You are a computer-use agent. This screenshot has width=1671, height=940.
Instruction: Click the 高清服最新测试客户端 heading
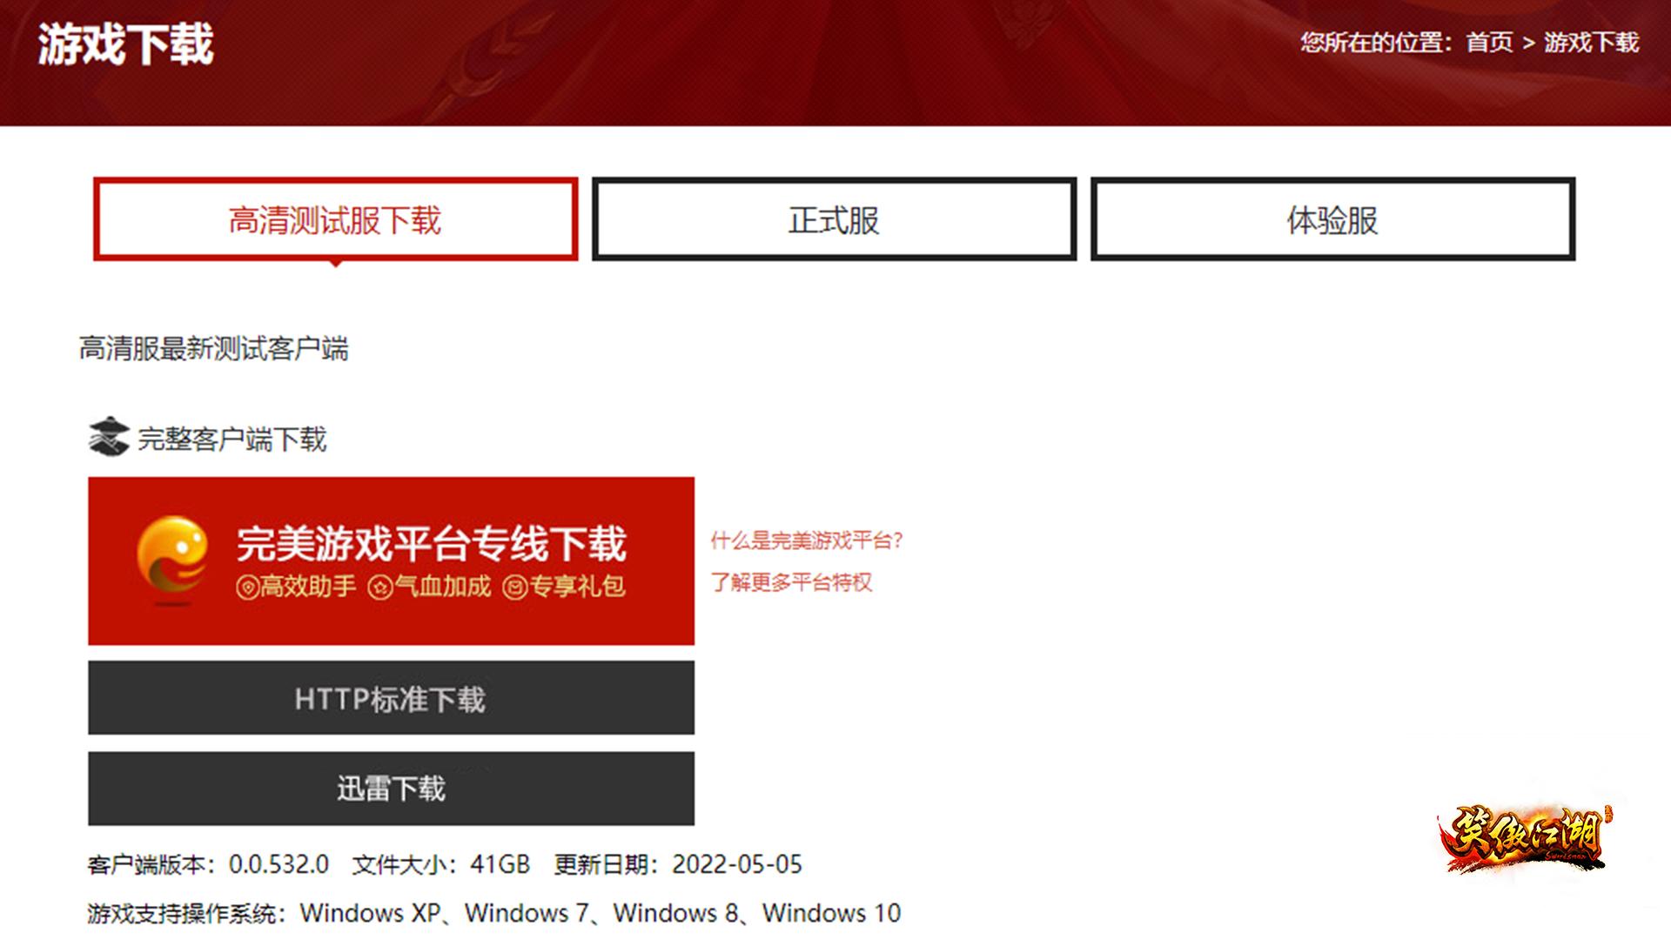click(214, 349)
